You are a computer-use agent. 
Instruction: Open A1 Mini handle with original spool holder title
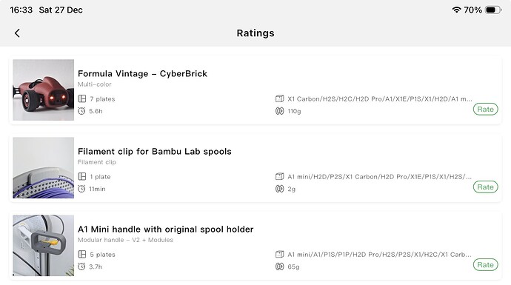point(166,229)
